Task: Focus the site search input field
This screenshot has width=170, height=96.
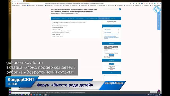Action: point(111,9)
